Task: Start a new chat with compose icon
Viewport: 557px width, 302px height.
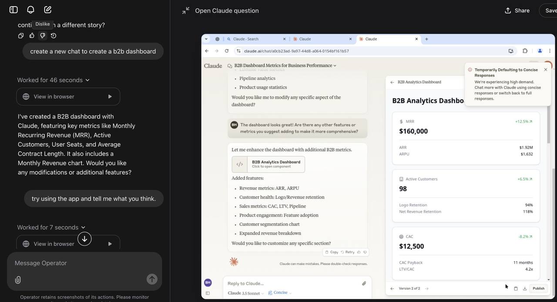Action: [48, 10]
